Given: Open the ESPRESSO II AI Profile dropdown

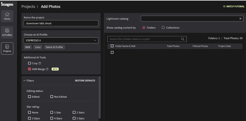Looking at the screenshot, I should pos(61,40).
